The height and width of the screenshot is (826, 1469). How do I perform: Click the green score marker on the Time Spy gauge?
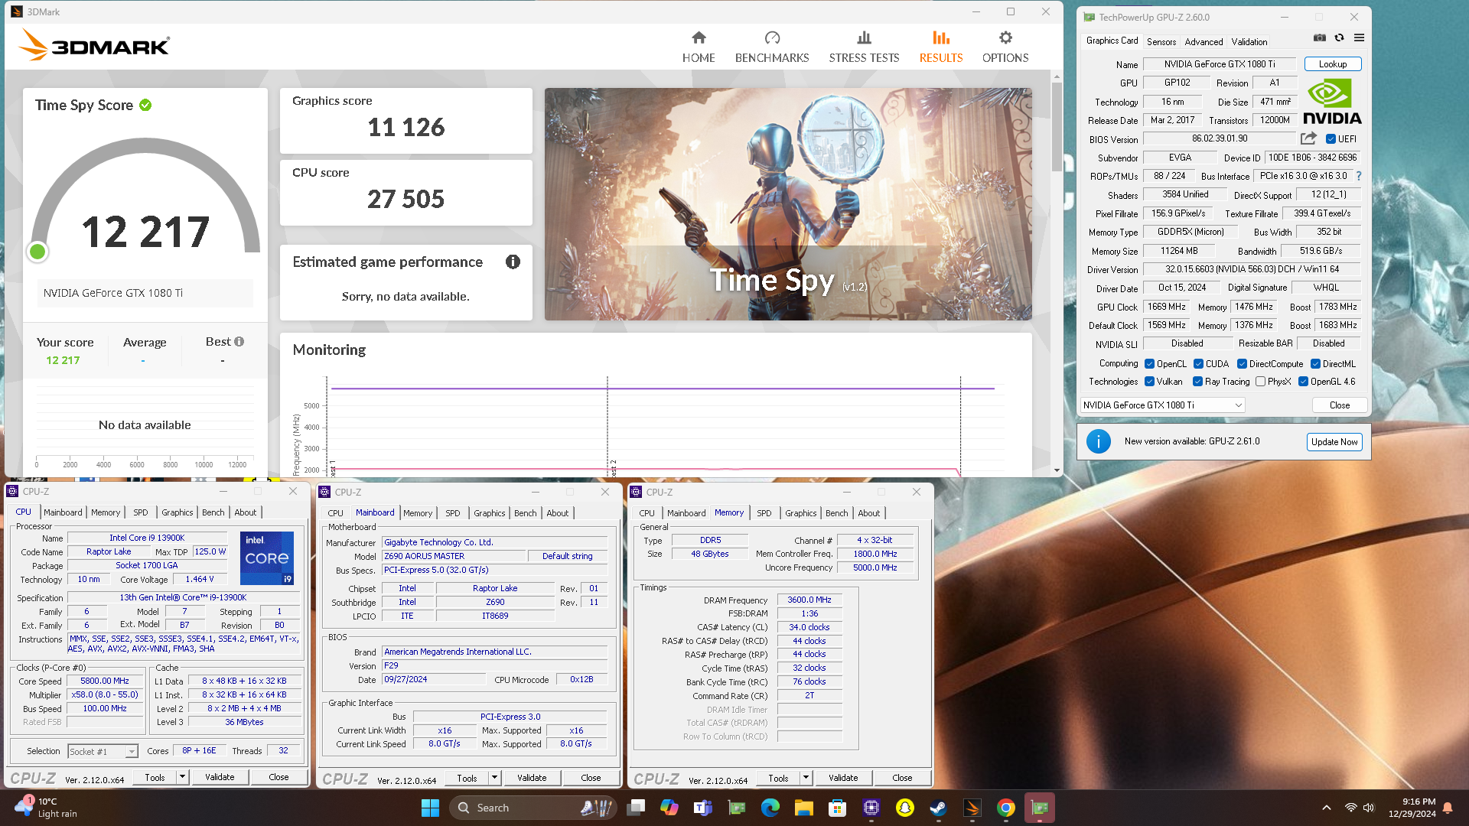click(37, 252)
